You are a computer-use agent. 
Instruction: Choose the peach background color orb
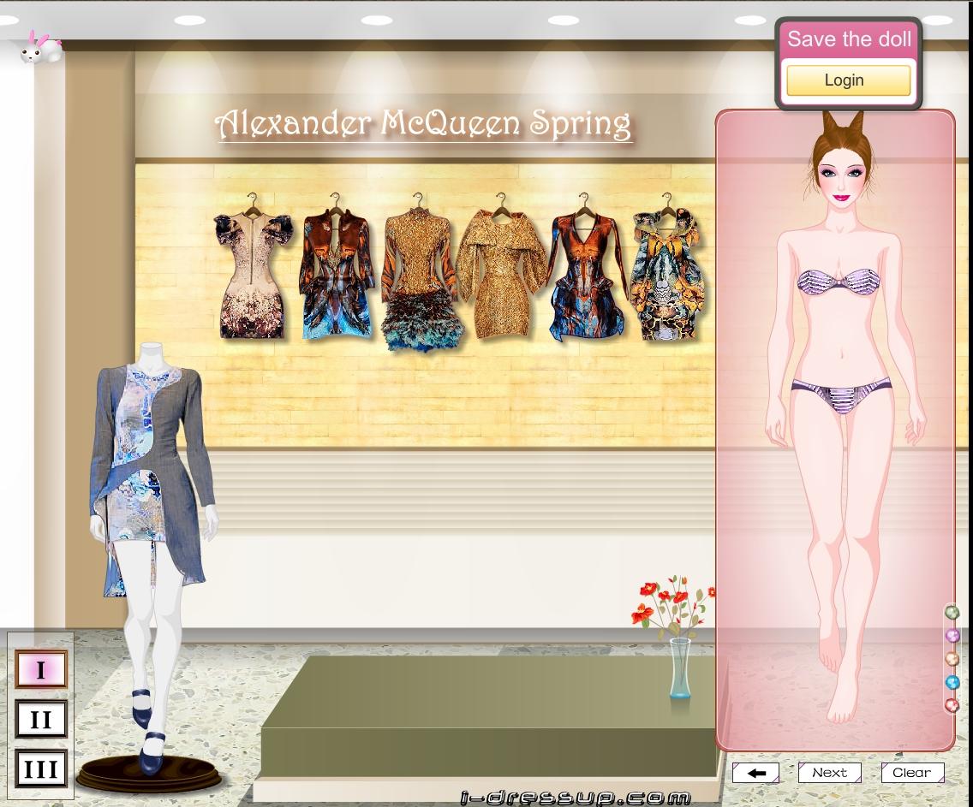click(951, 659)
